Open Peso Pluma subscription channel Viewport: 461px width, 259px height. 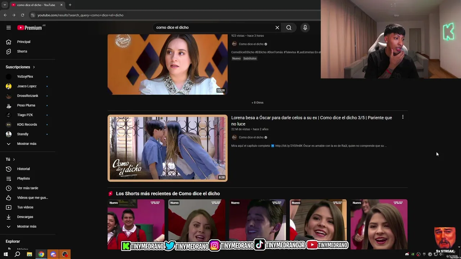(x=26, y=105)
